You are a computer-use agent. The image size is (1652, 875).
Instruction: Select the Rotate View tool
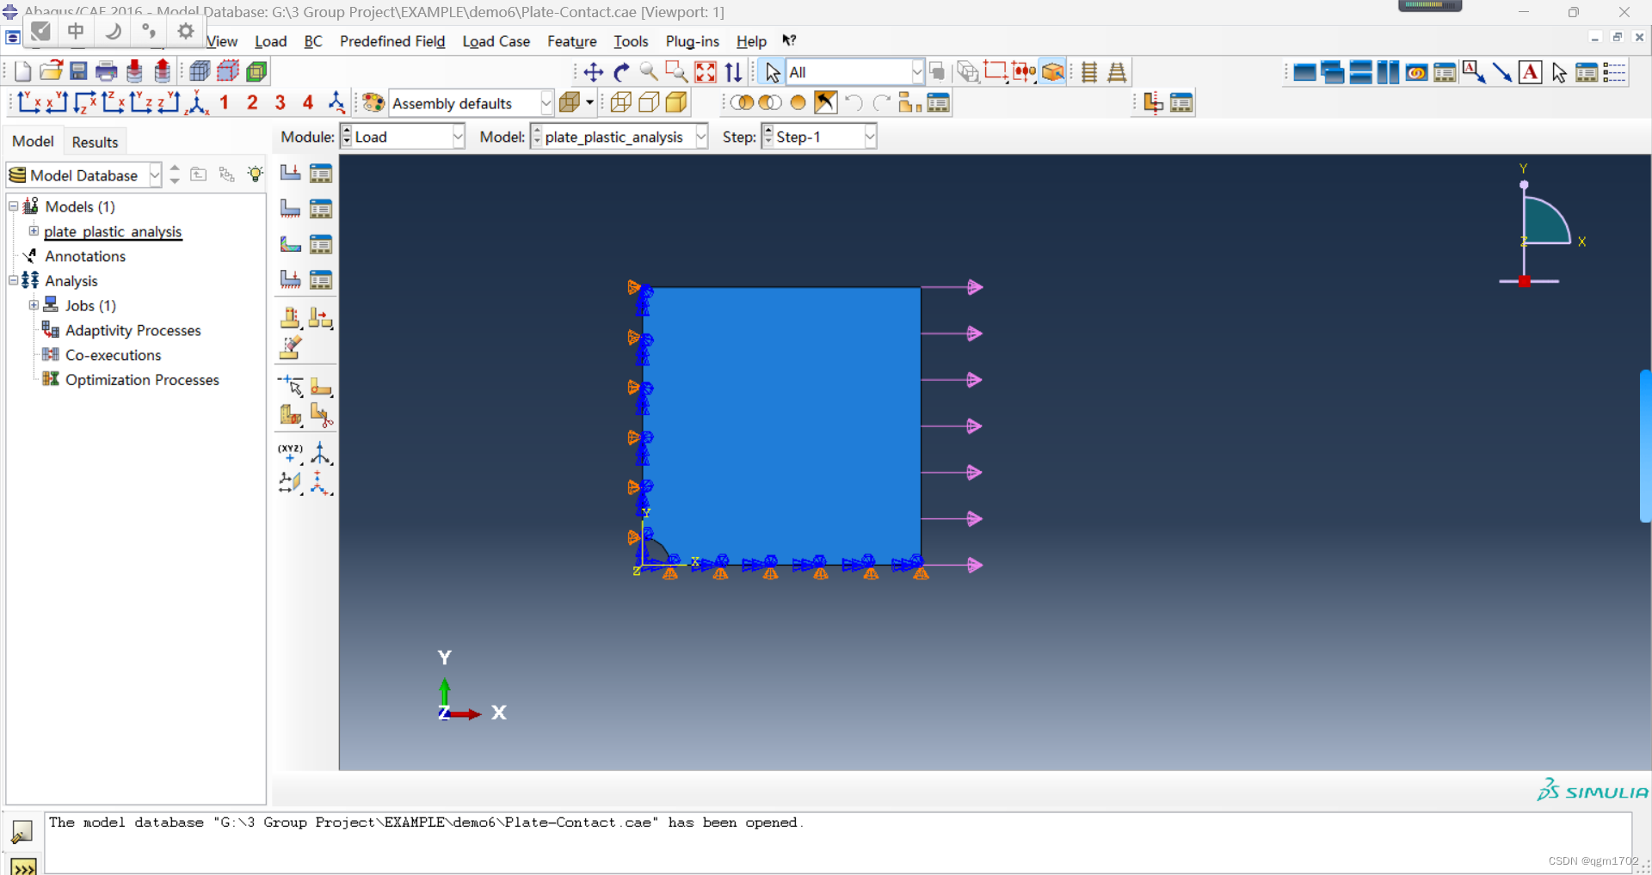point(621,72)
